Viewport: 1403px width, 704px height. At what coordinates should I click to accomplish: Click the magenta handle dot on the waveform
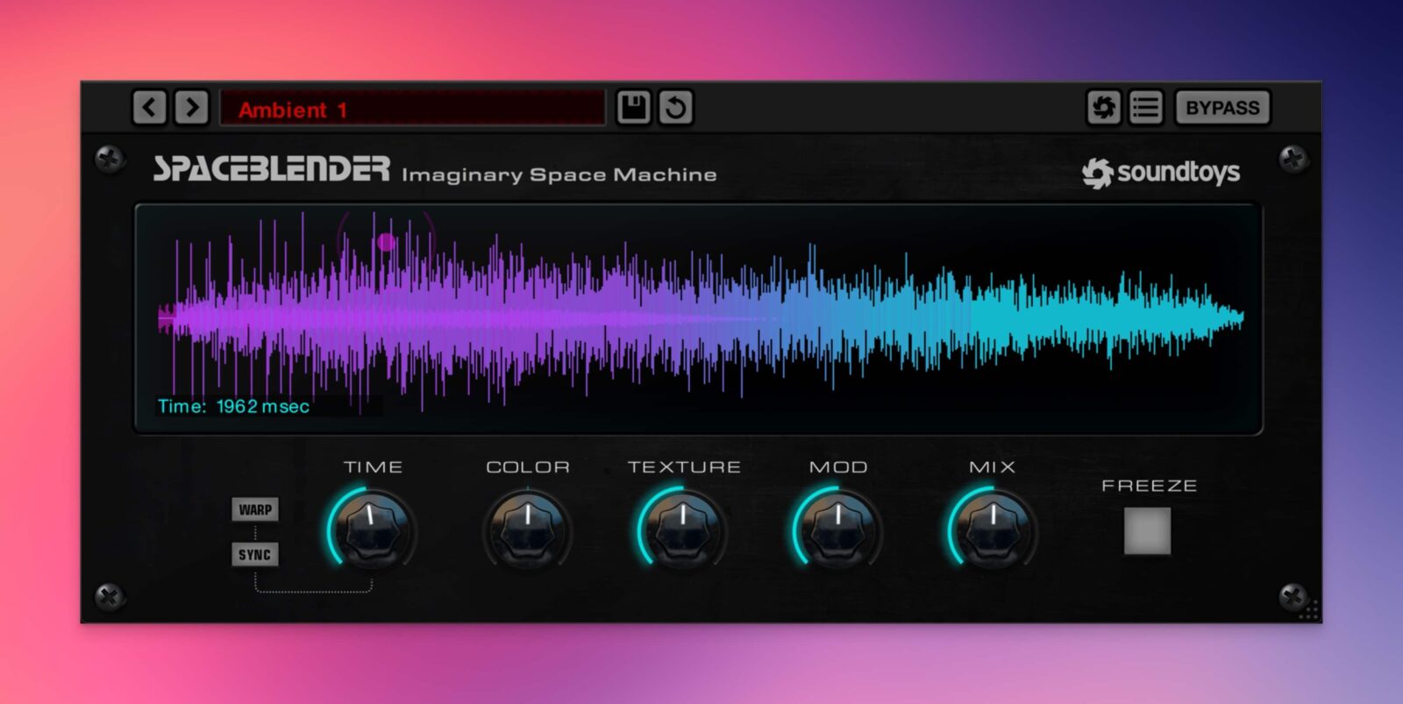coord(386,241)
